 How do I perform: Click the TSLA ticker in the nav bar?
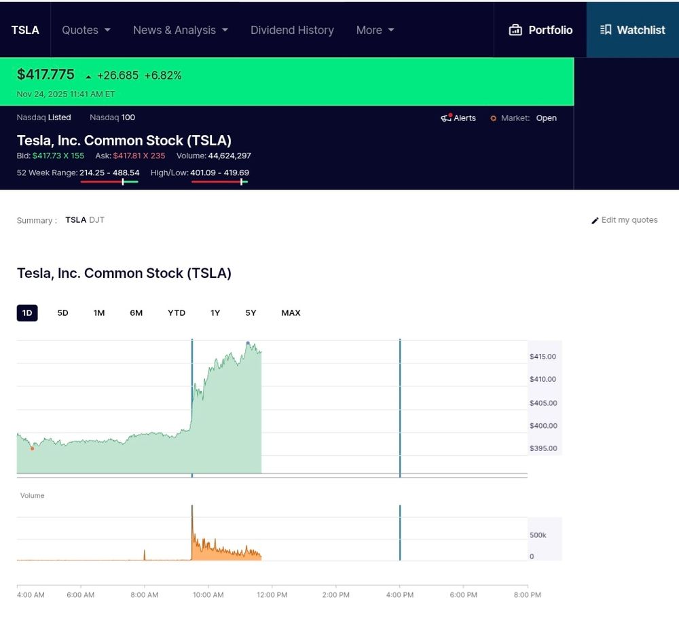click(x=25, y=30)
